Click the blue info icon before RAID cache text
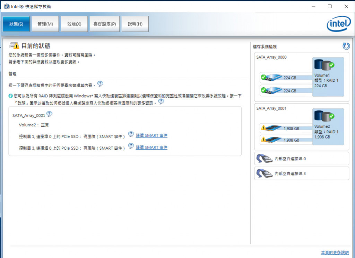The width and height of the screenshot is (355, 258). point(10,96)
